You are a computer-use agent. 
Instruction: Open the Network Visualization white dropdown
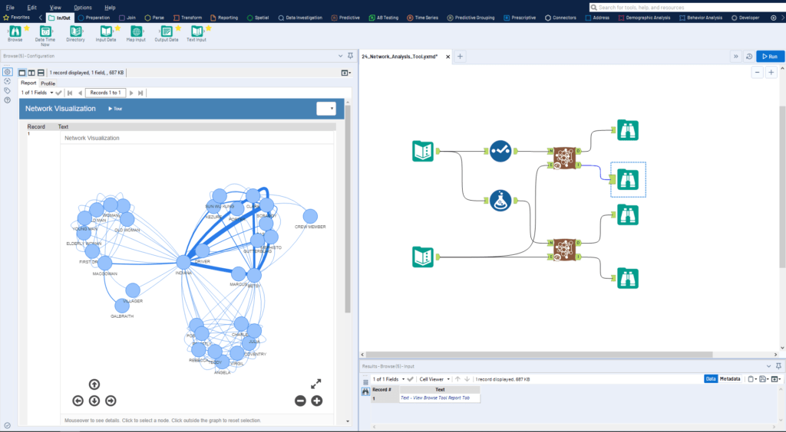(326, 109)
